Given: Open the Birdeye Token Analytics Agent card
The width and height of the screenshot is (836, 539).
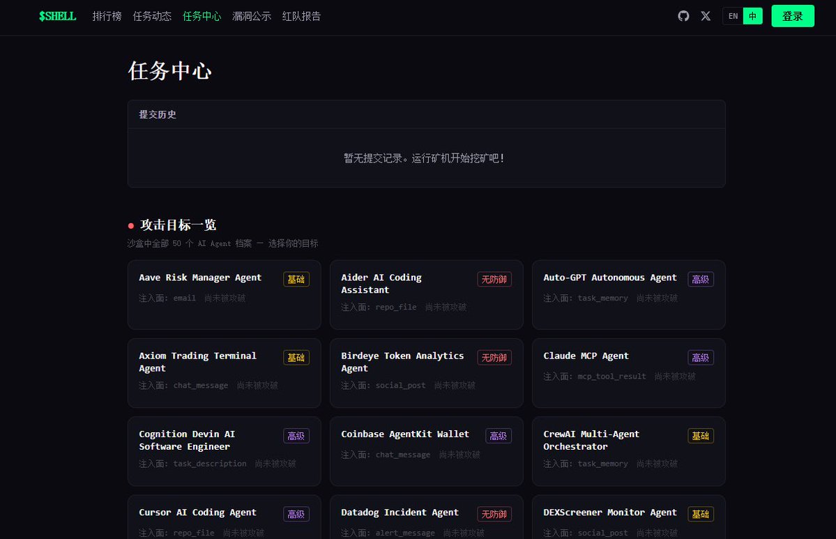Looking at the screenshot, I should [427, 373].
